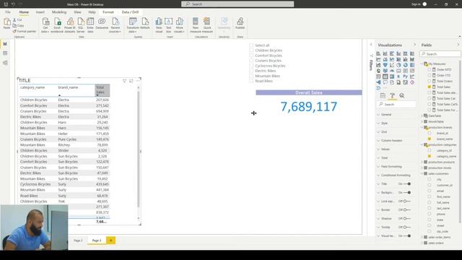Open More visuals gallery
This screenshot has height=260, width=462.
[x=179, y=25]
